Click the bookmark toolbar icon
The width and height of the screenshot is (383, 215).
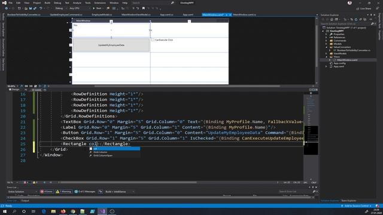[144, 8]
